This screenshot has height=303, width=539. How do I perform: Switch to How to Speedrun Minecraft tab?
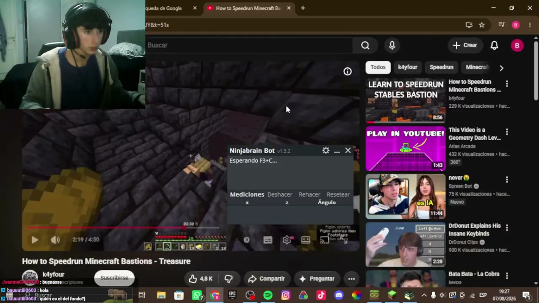tap(248, 8)
